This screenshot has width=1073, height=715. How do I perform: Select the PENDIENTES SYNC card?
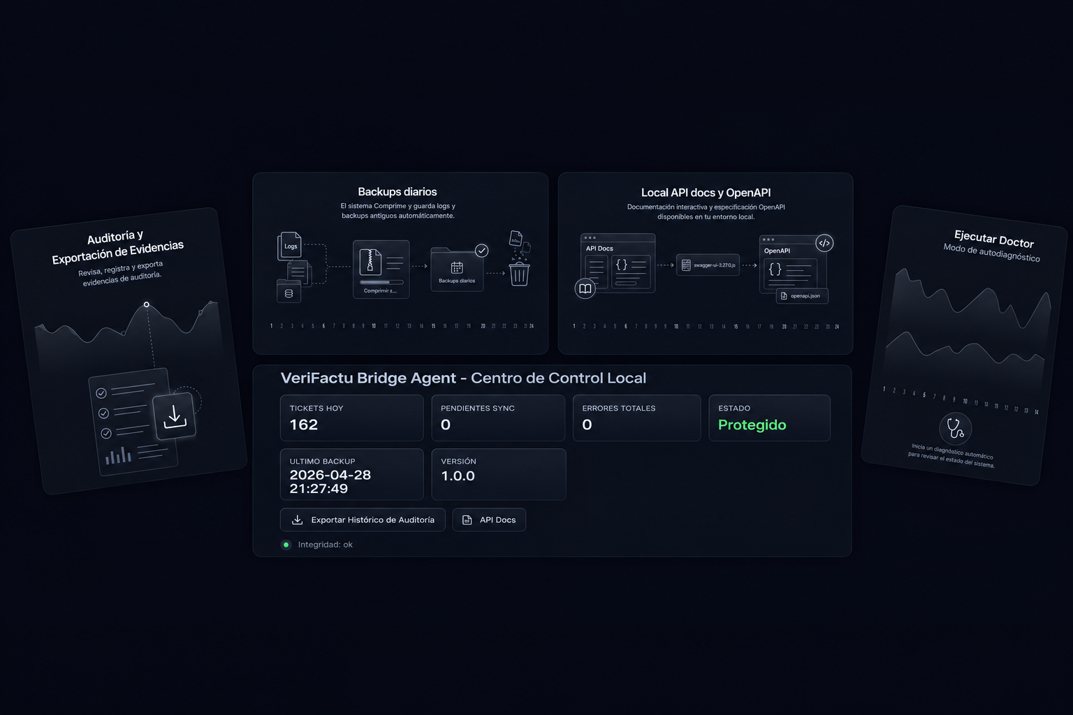[498, 418]
